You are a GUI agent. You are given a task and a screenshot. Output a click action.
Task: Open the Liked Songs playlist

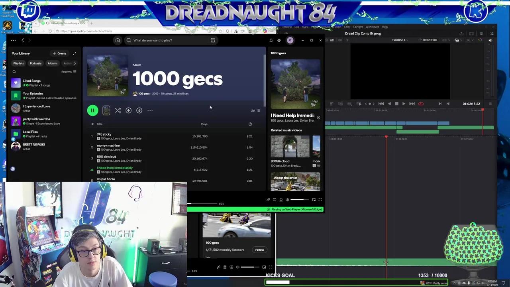(45, 83)
